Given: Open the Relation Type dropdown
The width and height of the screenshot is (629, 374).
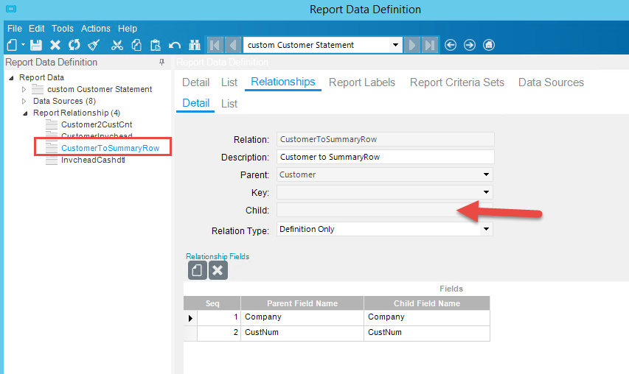Looking at the screenshot, I should 486,229.
